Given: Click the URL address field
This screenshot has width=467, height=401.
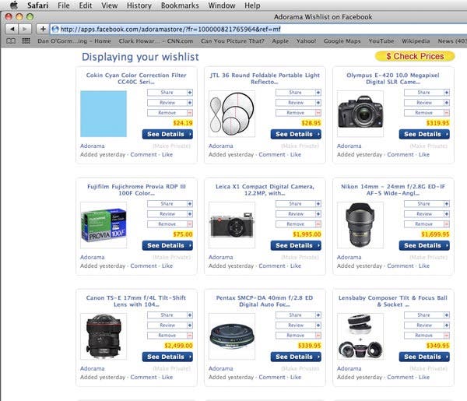Looking at the screenshot, I should (258, 29).
